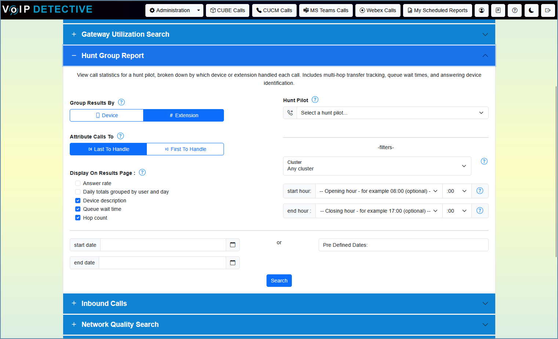Viewport: 558px width, 339px height.
Task: Open the Select a hunt pilot dropdown
Action: 392,113
